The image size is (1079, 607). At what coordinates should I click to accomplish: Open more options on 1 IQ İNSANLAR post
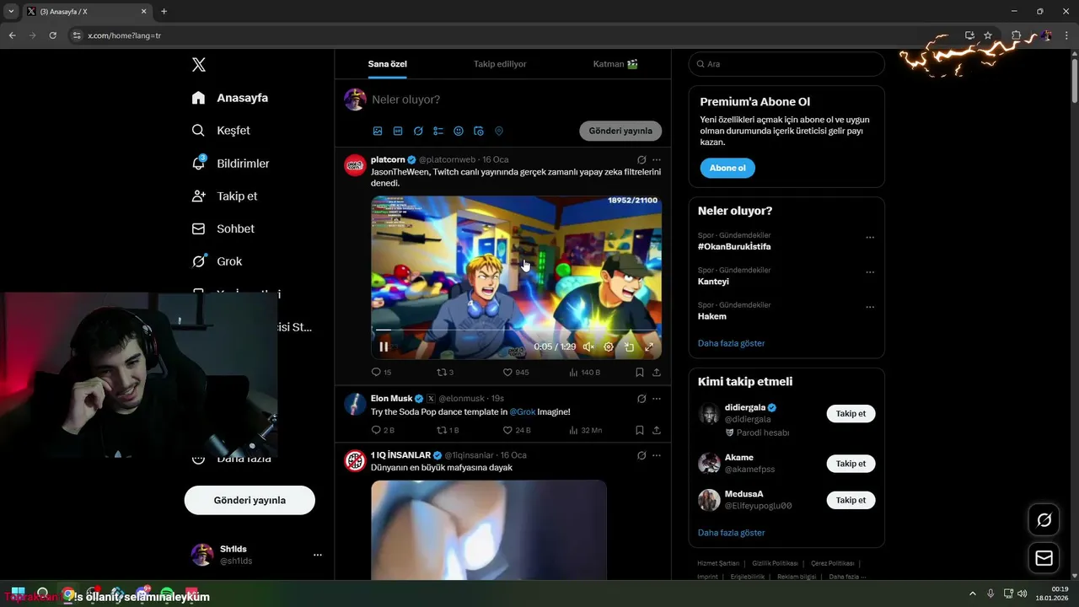(657, 456)
